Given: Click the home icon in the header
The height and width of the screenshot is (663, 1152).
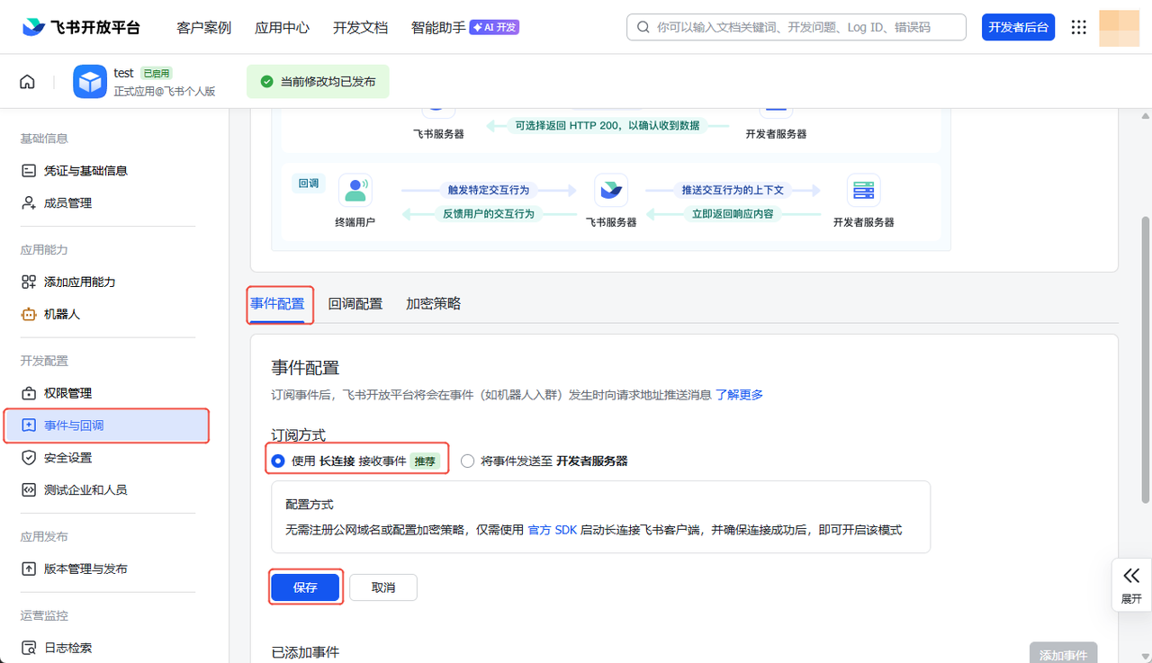Looking at the screenshot, I should click(x=27, y=82).
